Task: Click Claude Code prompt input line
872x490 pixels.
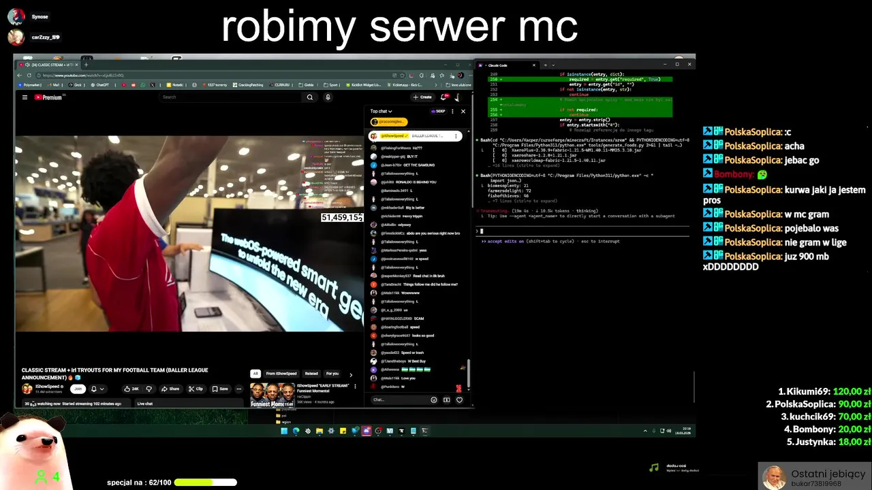Action: click(x=585, y=231)
